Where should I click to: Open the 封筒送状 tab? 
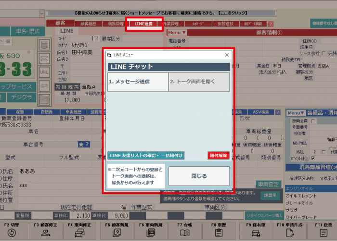tap(225, 24)
